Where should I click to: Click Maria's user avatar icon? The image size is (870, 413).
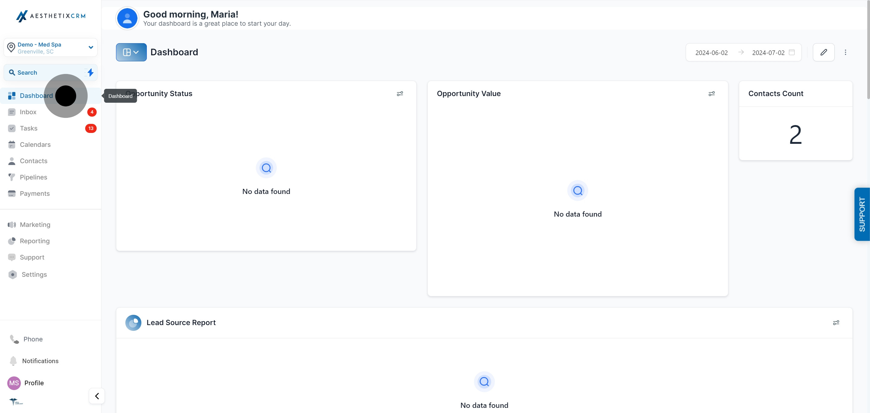pyautogui.click(x=127, y=18)
